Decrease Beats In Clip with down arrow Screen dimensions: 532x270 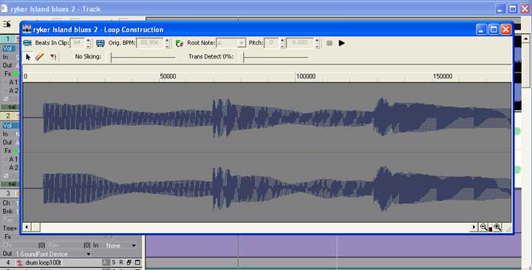click(88, 46)
